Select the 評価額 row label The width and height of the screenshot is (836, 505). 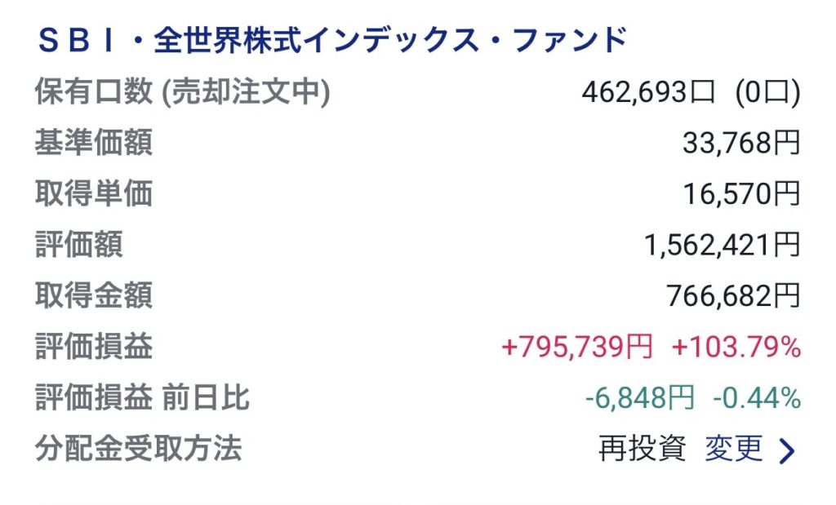pos(79,245)
